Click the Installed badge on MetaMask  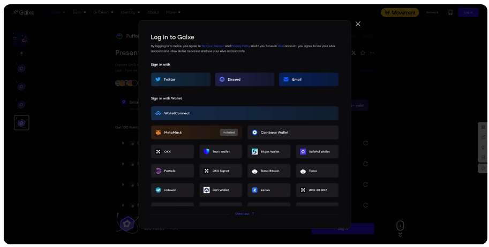229,133
